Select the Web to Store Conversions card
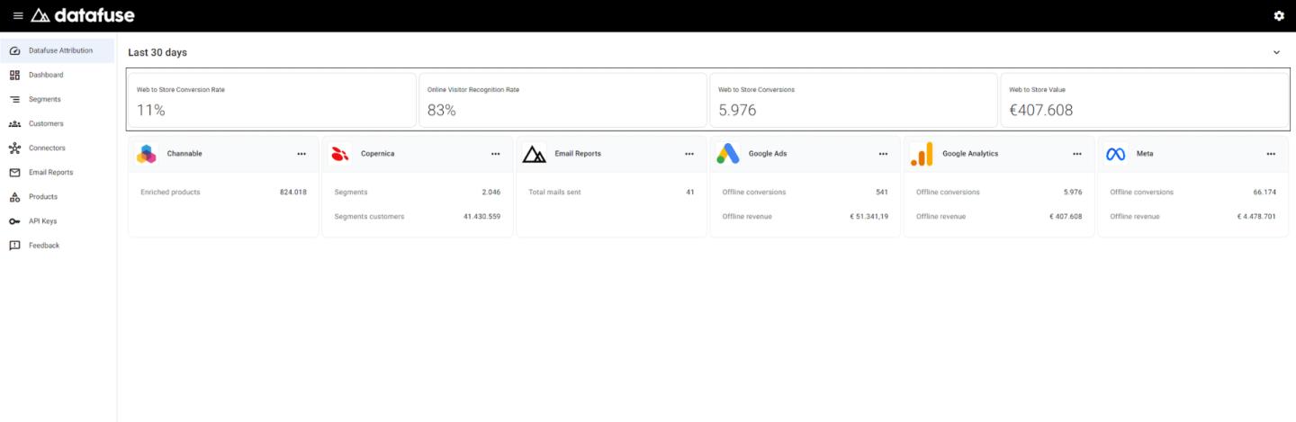This screenshot has height=422, width=1296. [x=853, y=100]
